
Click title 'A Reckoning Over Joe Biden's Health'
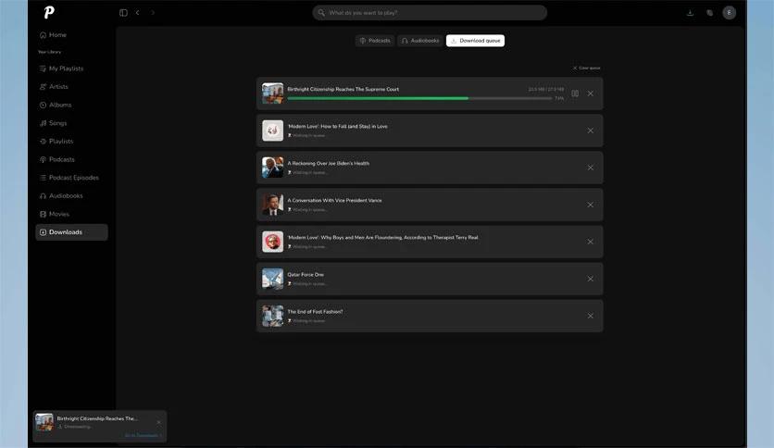point(329,163)
